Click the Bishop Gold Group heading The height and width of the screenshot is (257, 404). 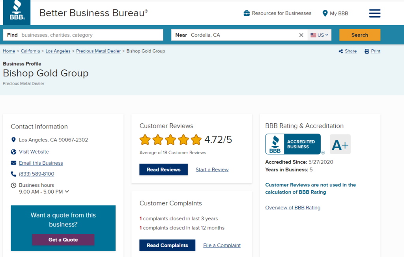pos(46,73)
